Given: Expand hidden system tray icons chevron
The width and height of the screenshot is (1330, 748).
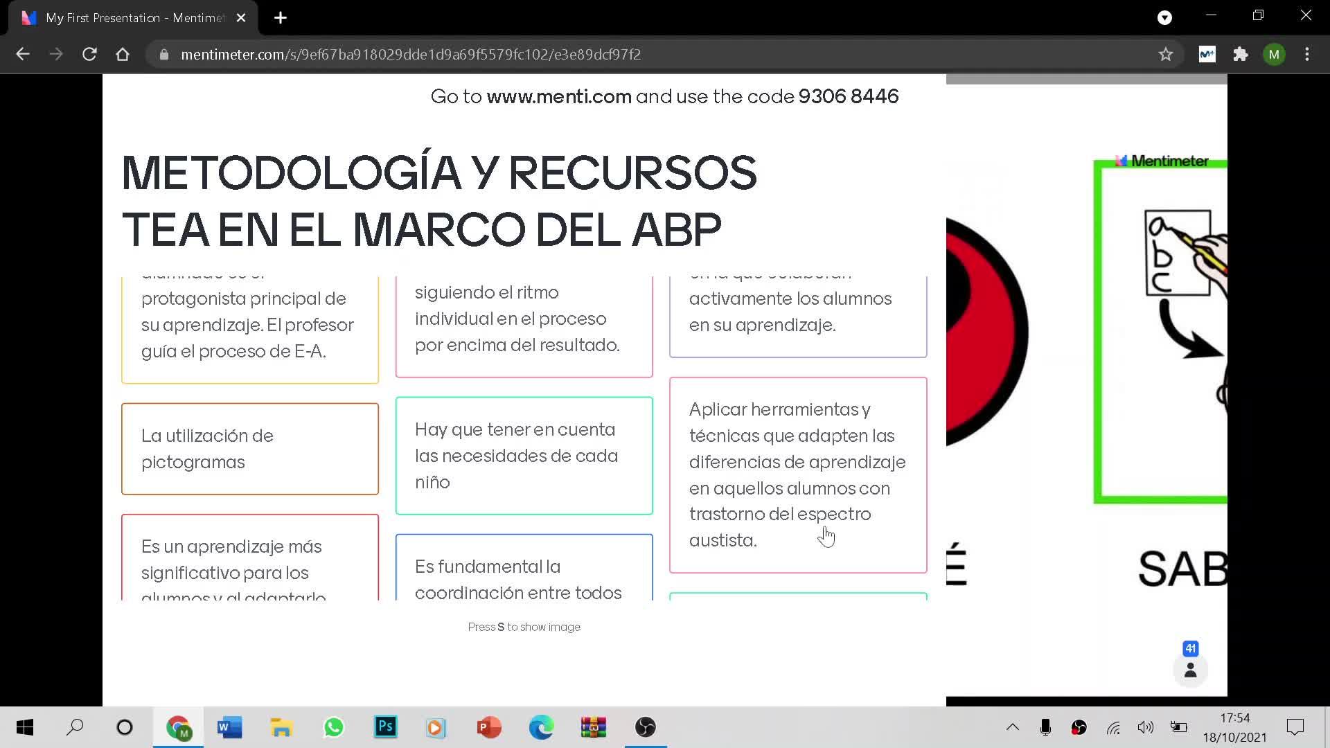Looking at the screenshot, I should (1012, 727).
